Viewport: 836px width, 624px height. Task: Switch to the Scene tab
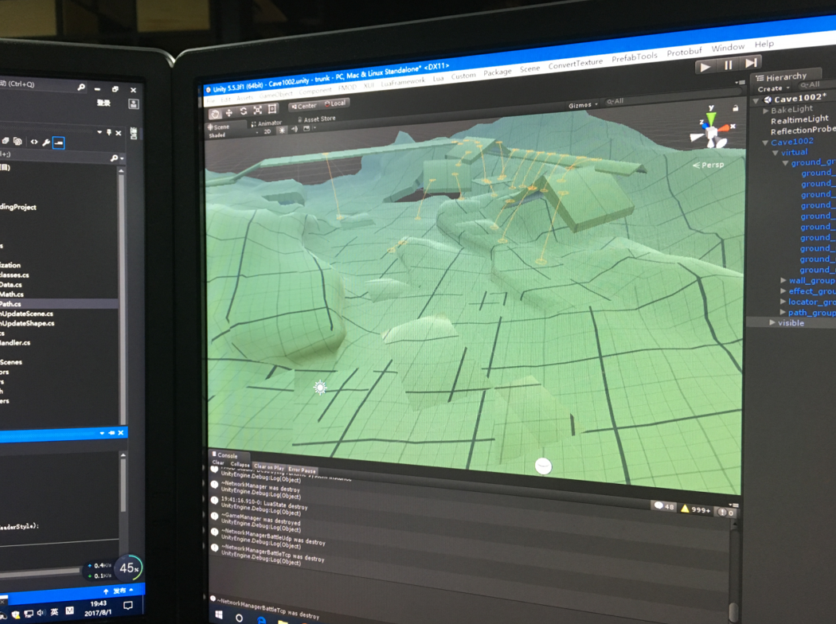point(219,127)
